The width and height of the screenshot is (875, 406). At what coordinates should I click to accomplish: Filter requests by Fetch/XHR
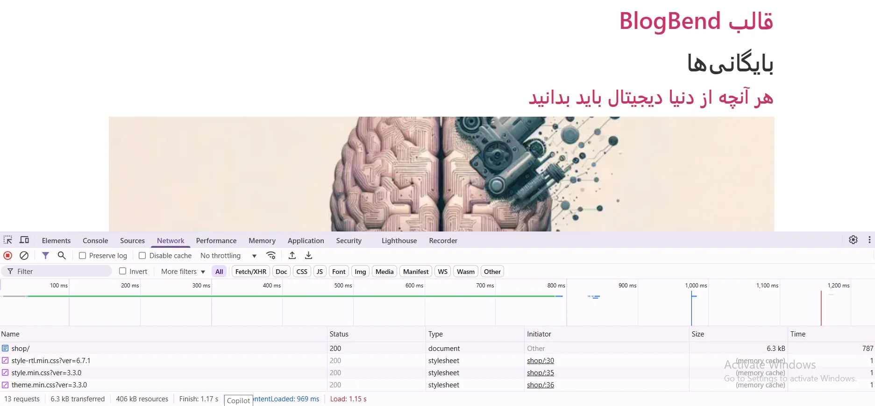click(251, 272)
